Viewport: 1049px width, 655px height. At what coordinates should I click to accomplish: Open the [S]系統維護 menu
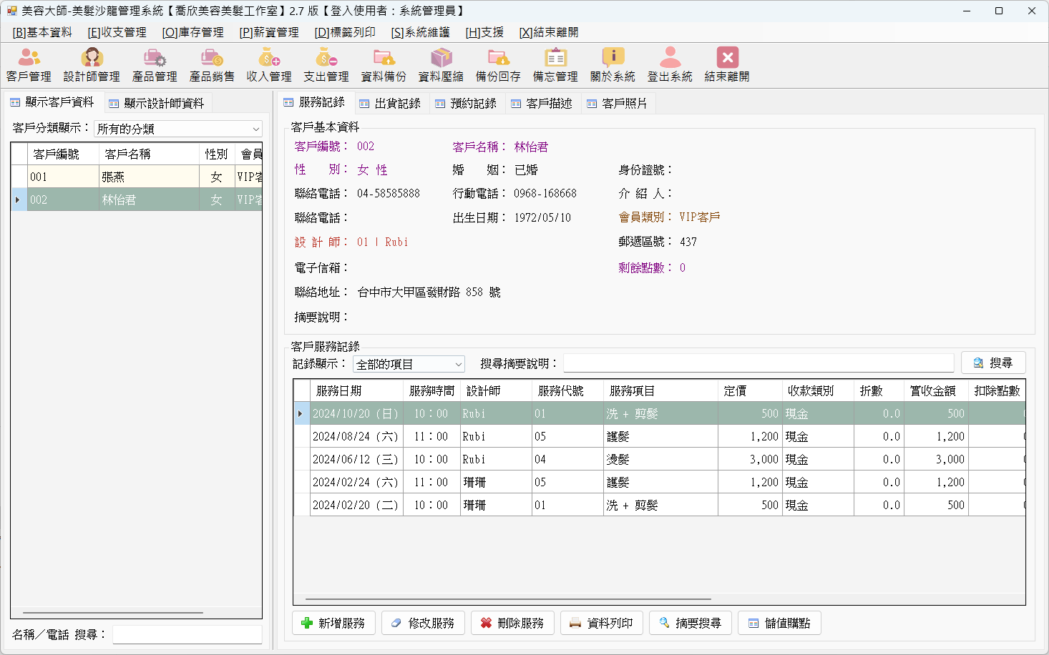420,32
